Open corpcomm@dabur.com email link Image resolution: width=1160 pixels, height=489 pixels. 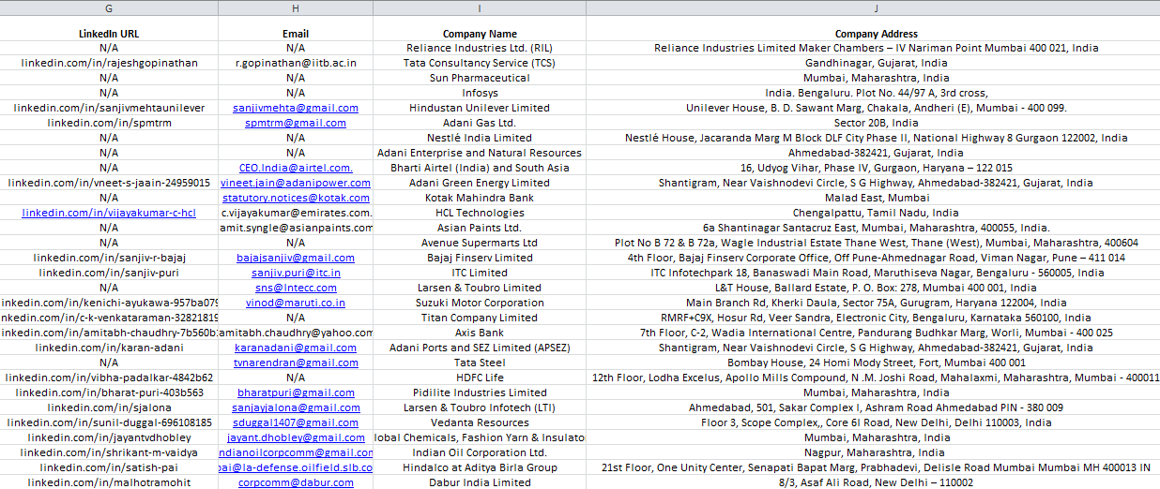click(x=296, y=482)
